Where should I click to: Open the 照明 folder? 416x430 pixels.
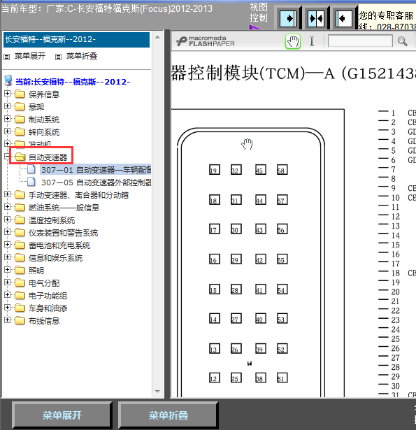36,271
